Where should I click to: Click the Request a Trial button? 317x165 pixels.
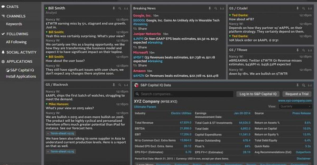(x=297, y=94)
